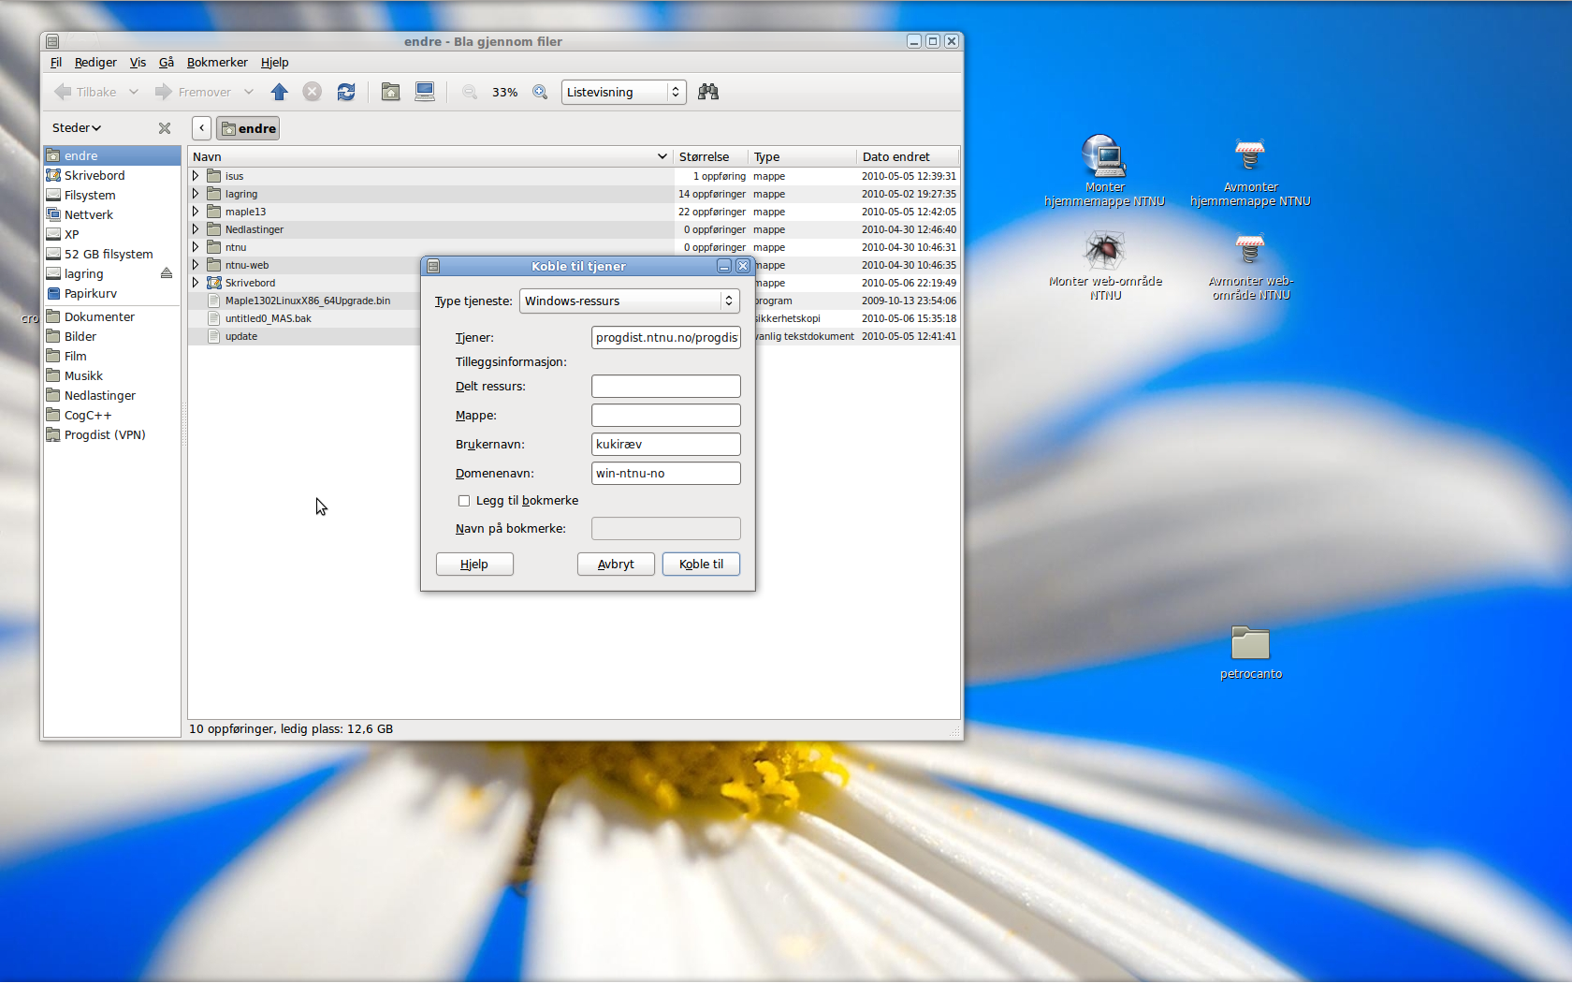Open the Fil menu
The height and width of the screenshot is (983, 1572).
(x=56, y=62)
